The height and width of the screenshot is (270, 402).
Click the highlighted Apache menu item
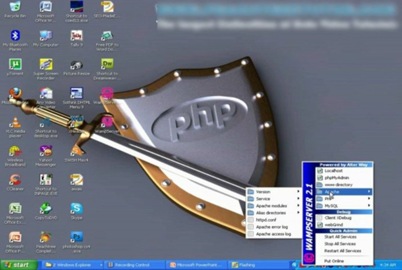[x=344, y=192]
